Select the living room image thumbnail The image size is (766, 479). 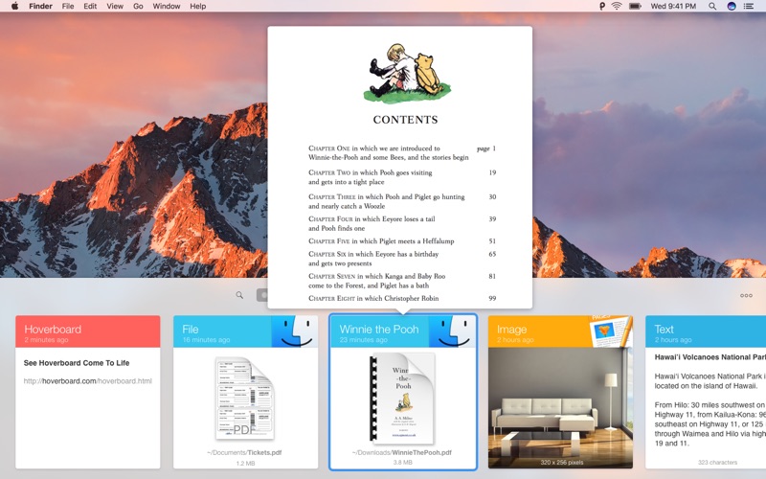[560, 408]
